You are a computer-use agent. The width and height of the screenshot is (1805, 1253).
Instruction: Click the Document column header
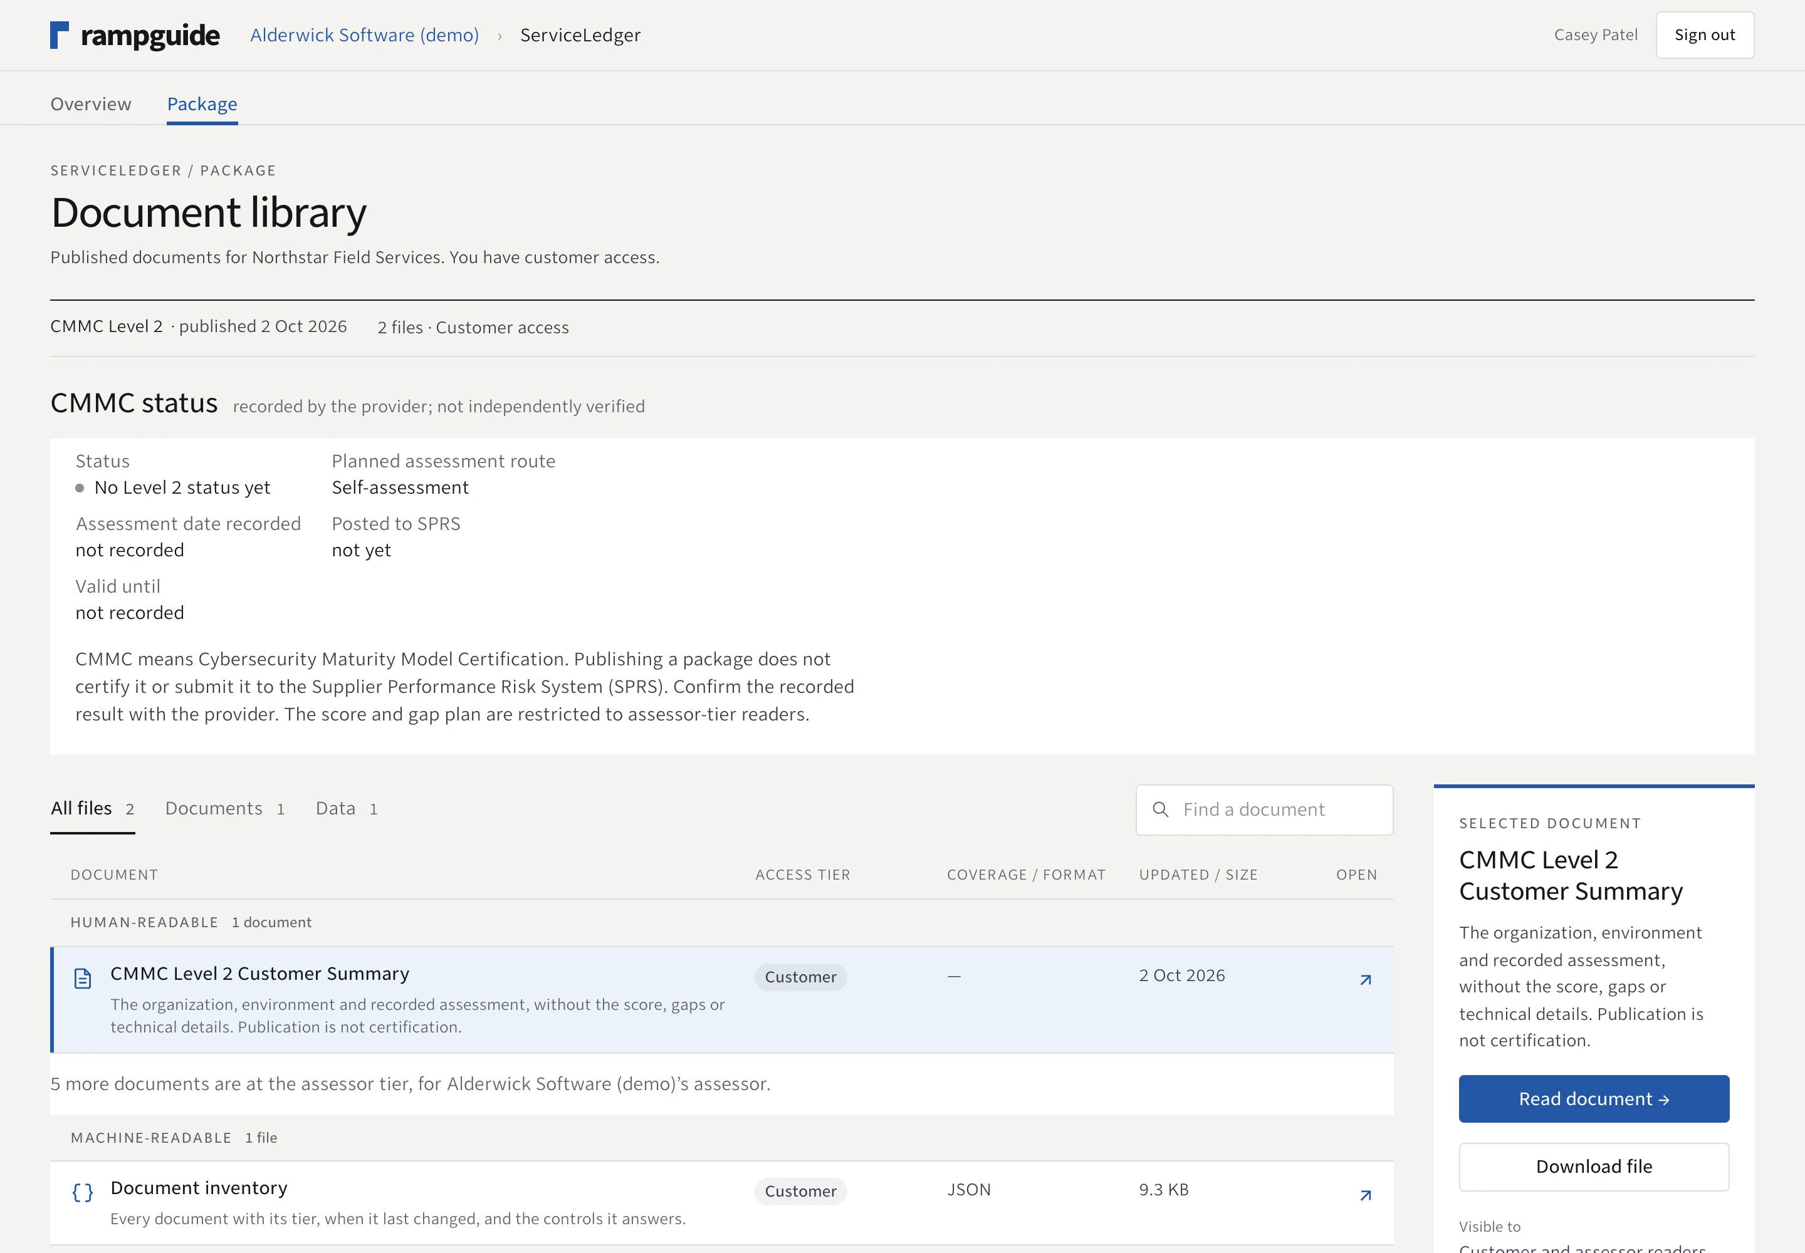tap(114, 875)
